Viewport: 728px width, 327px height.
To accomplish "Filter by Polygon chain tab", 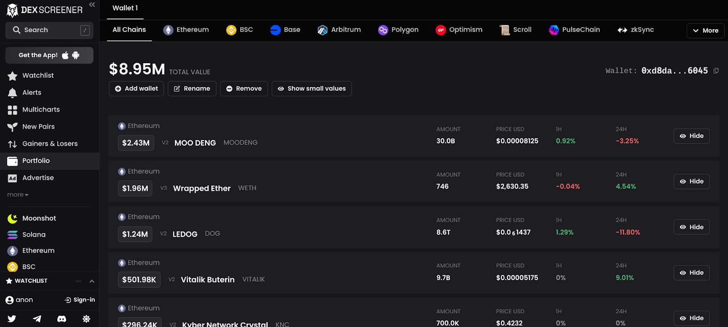I will point(398,30).
